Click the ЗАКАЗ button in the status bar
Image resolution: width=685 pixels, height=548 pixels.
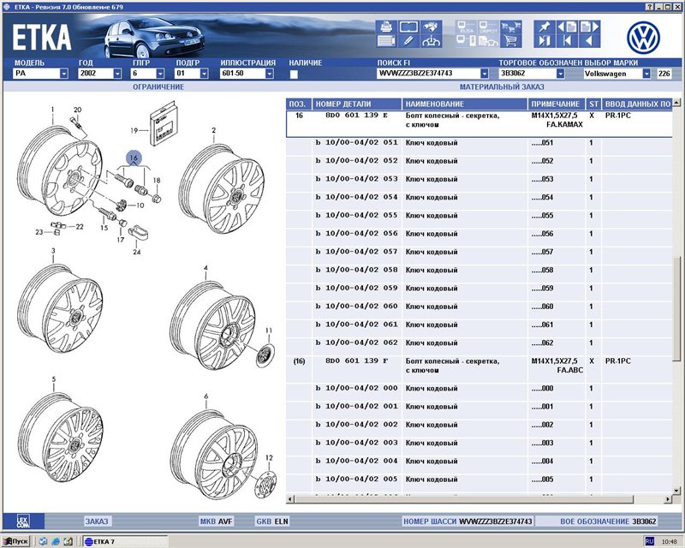tap(97, 521)
